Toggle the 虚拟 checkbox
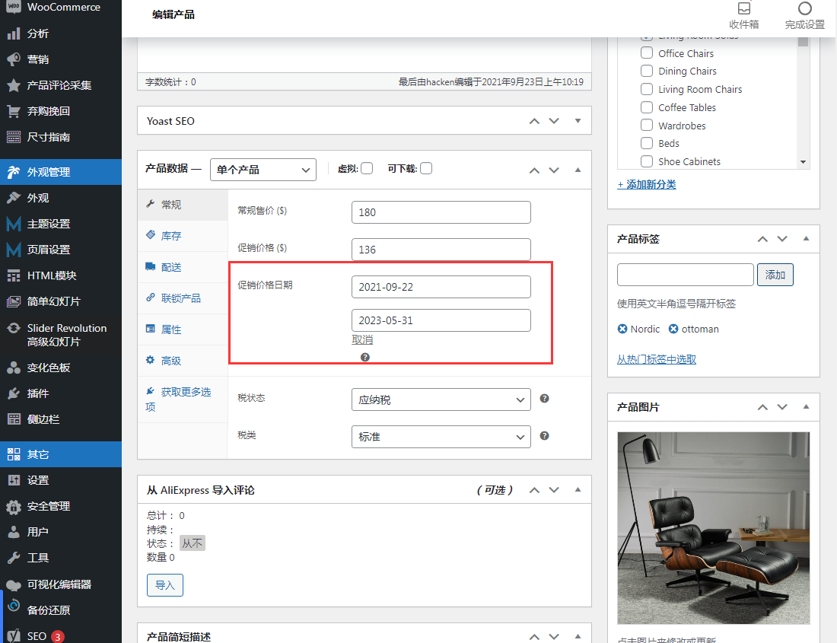 coord(367,169)
